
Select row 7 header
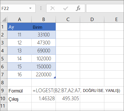click(x=4, y=75)
